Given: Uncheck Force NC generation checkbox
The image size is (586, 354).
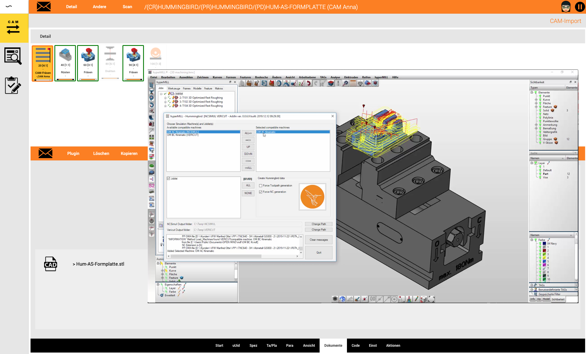Looking at the screenshot, I should coord(261,192).
